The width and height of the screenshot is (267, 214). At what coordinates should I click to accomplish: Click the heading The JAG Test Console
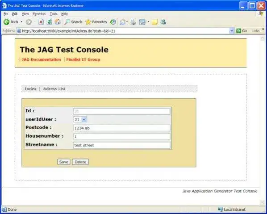[x=64, y=50]
